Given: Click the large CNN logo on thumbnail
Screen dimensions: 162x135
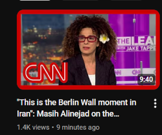Looking at the screenshot, I should pyautogui.click(x=45, y=72).
